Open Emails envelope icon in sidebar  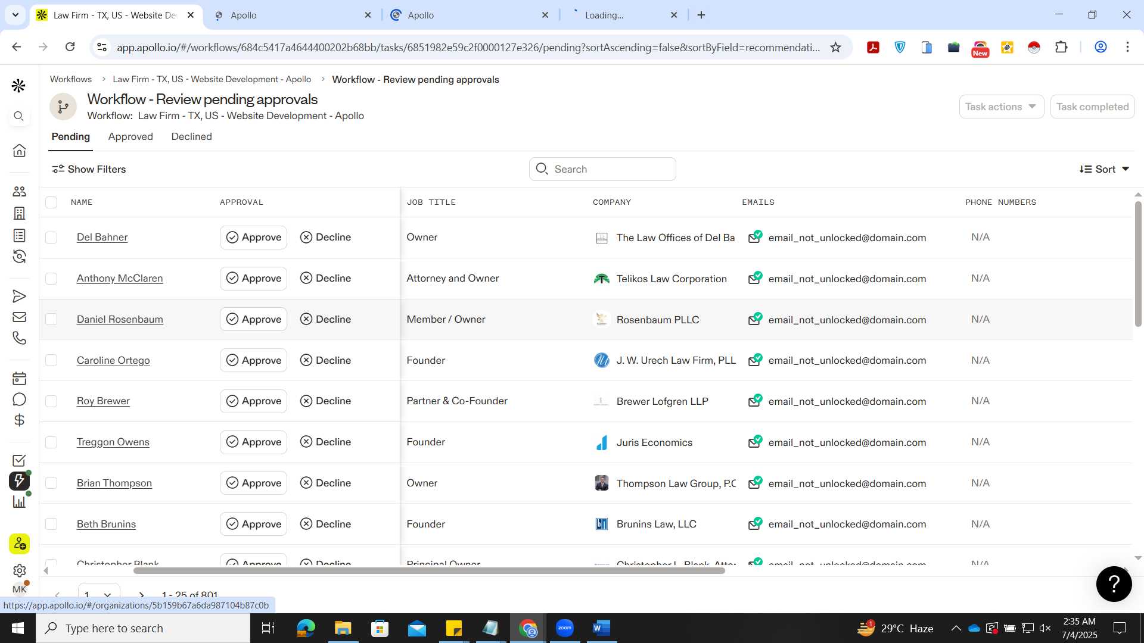tap(19, 317)
